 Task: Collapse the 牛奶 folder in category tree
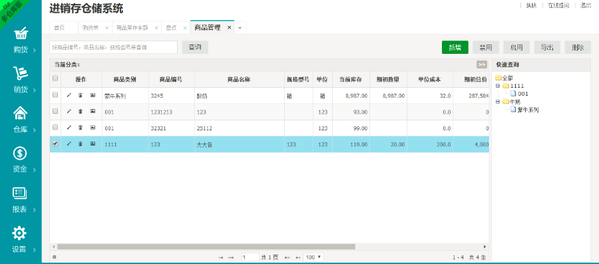[x=497, y=102]
